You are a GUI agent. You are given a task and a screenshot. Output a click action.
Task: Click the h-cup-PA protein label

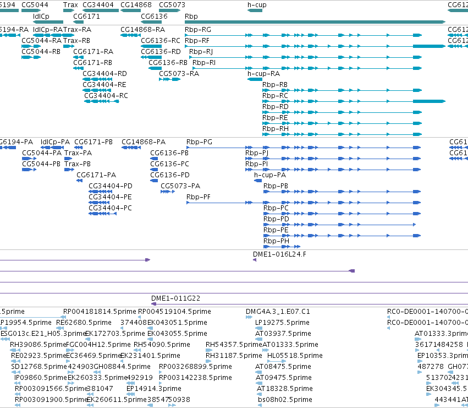(x=270, y=175)
